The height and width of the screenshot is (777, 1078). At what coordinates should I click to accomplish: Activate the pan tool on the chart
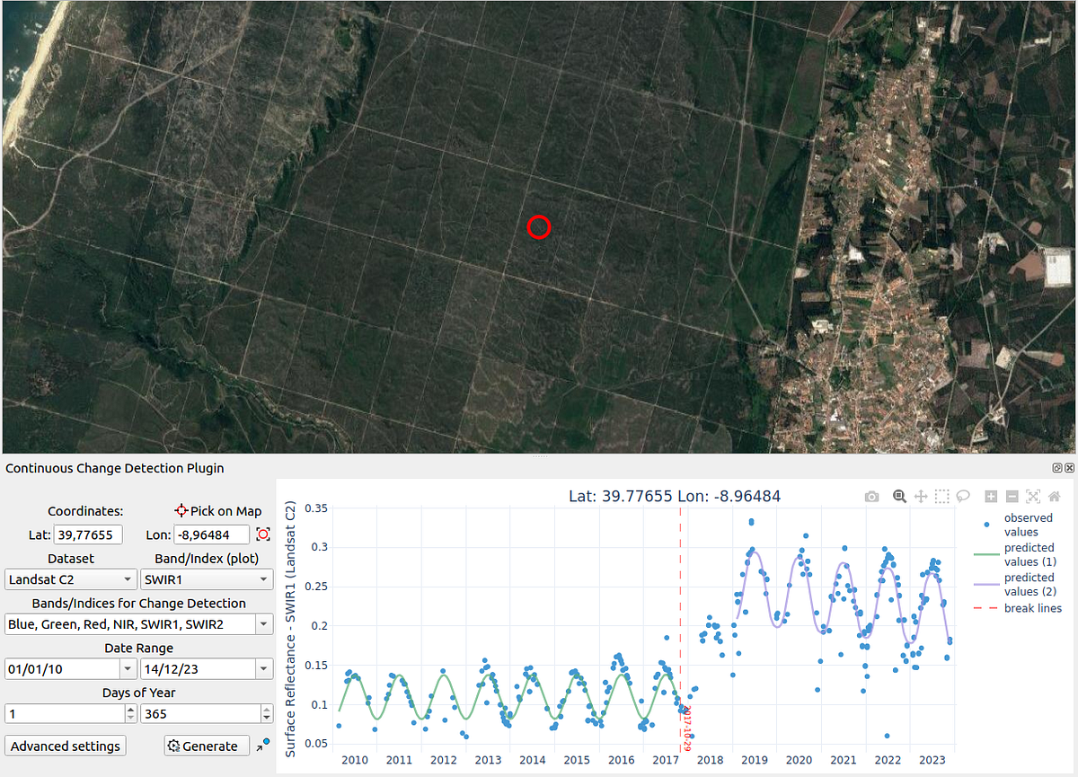point(919,496)
